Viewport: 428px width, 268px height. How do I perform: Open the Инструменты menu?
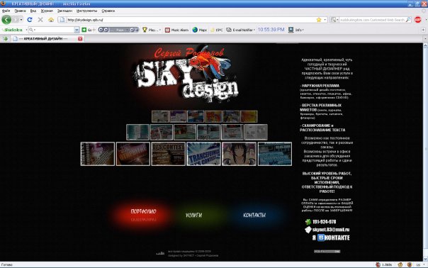[86, 11]
